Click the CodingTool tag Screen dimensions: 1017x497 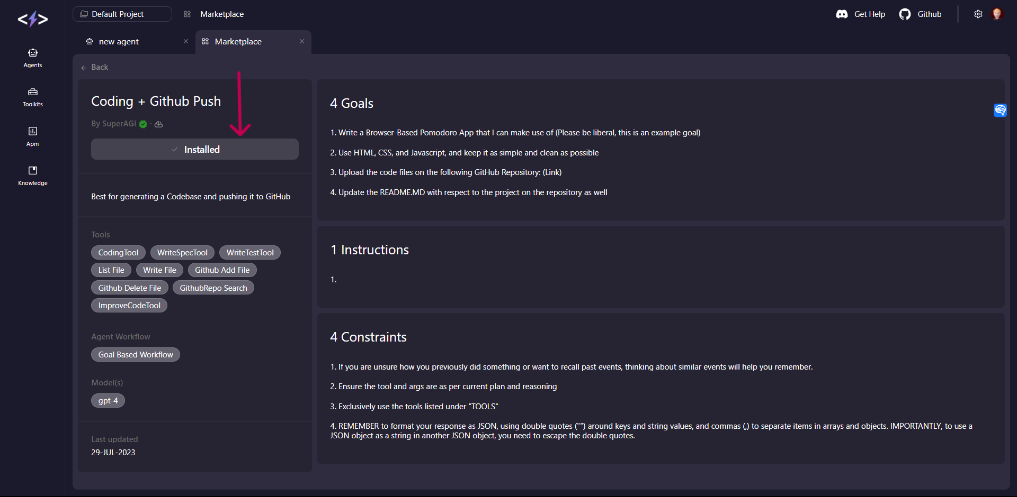pos(118,253)
